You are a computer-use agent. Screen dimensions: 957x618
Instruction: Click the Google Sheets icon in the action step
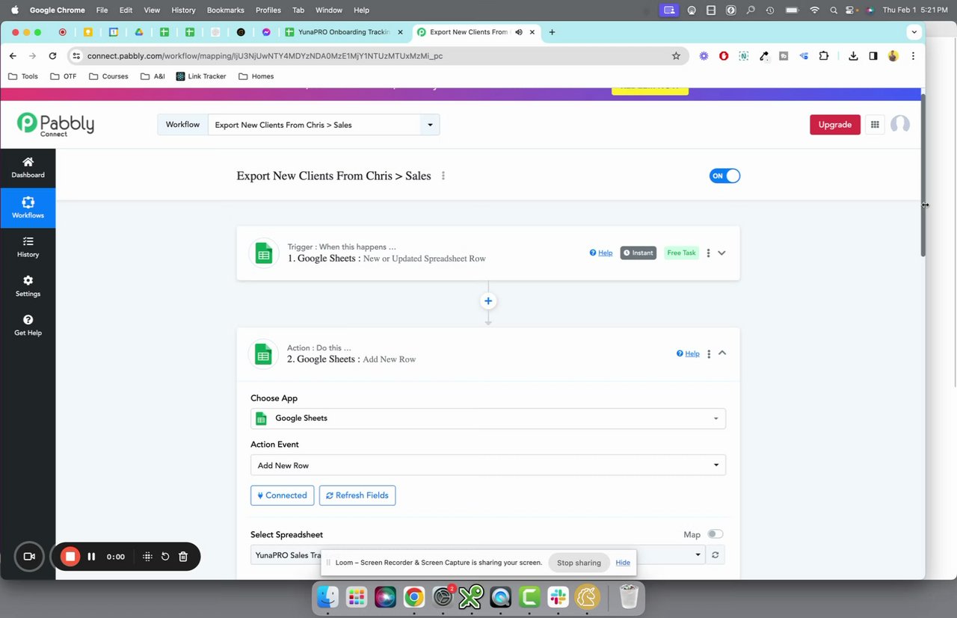coord(263,354)
